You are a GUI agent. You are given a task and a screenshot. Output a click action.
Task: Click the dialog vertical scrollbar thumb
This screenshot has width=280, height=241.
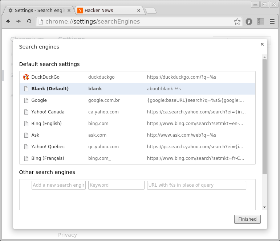264,117
